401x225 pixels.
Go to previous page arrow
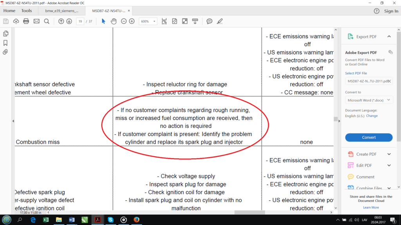pos(61,21)
